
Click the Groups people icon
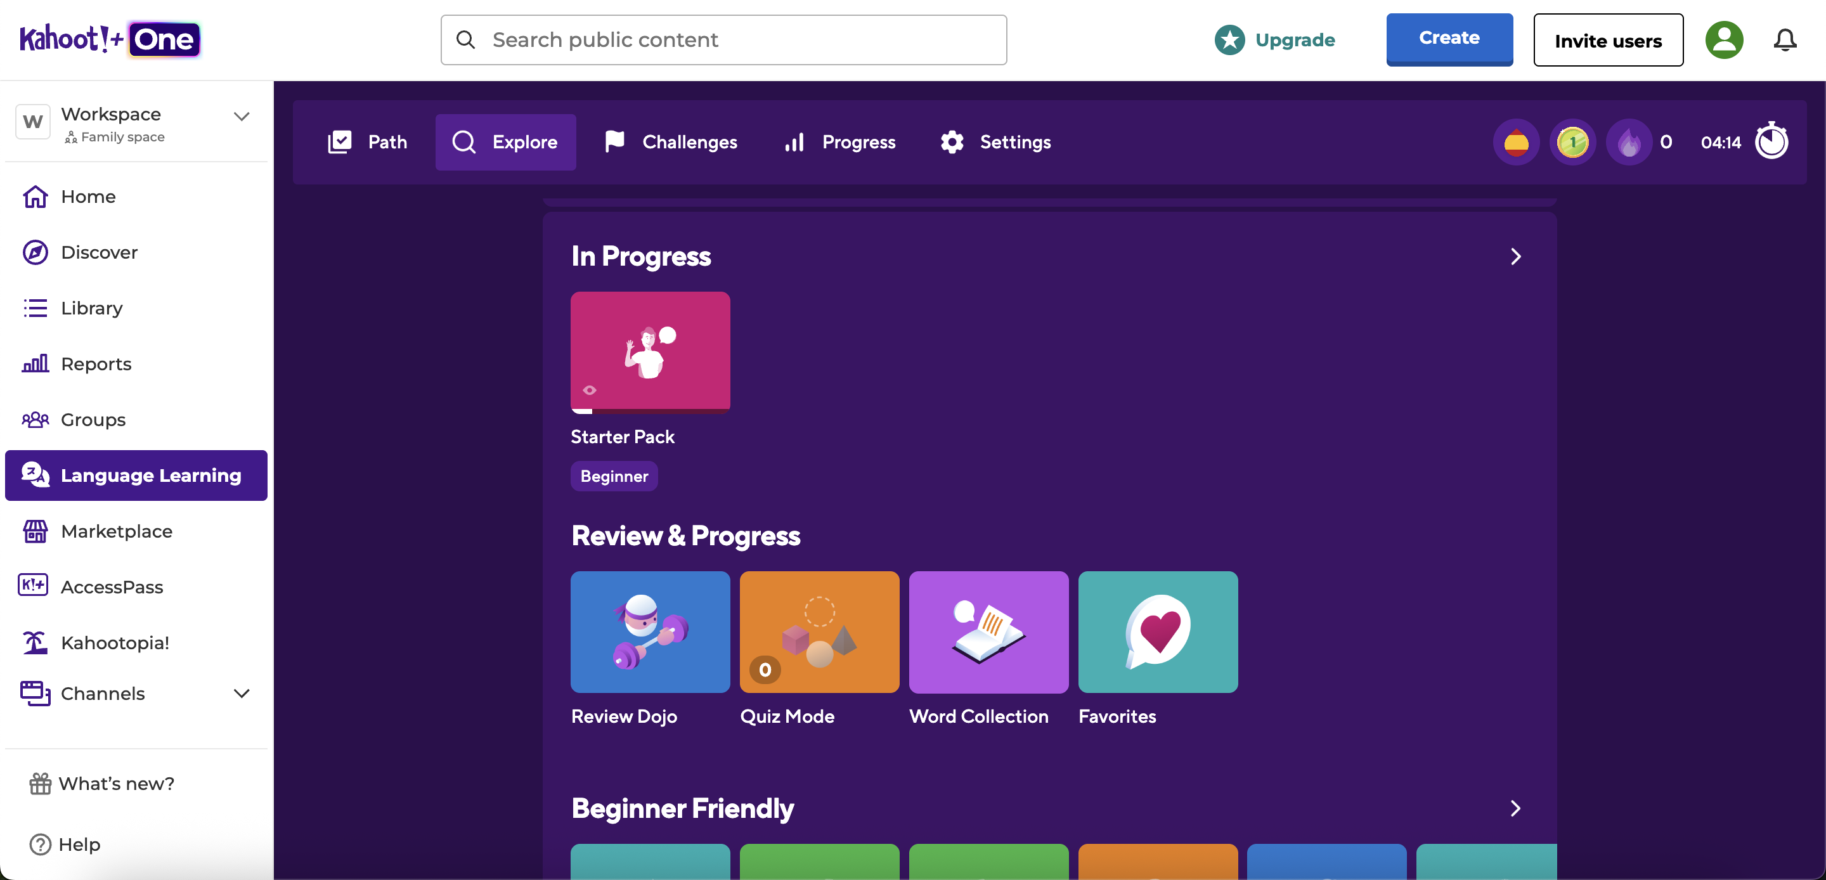[36, 420]
